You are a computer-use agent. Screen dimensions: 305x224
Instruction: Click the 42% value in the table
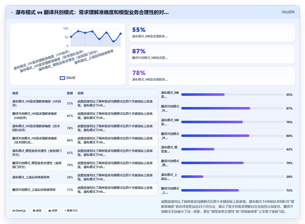click(70, 153)
